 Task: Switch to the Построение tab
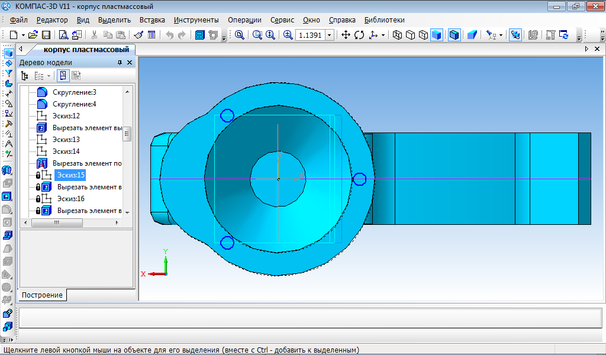[x=43, y=295]
